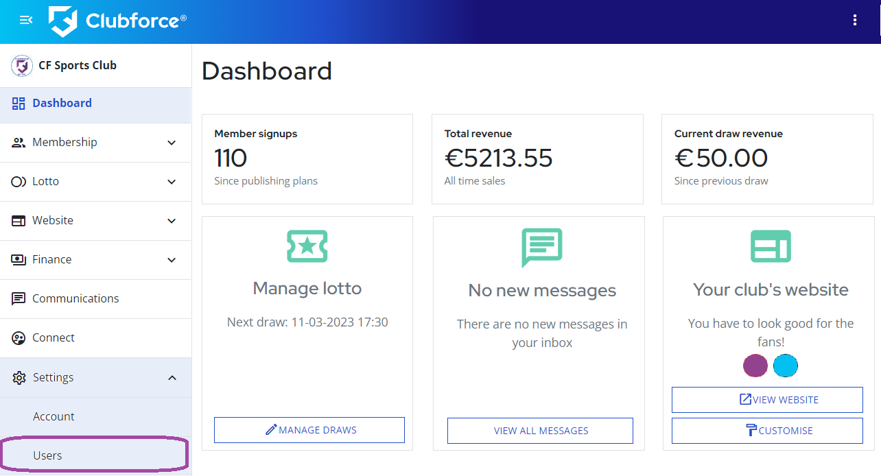The height and width of the screenshot is (476, 881).
Task: Open the three-dot options menu
Action: click(854, 21)
